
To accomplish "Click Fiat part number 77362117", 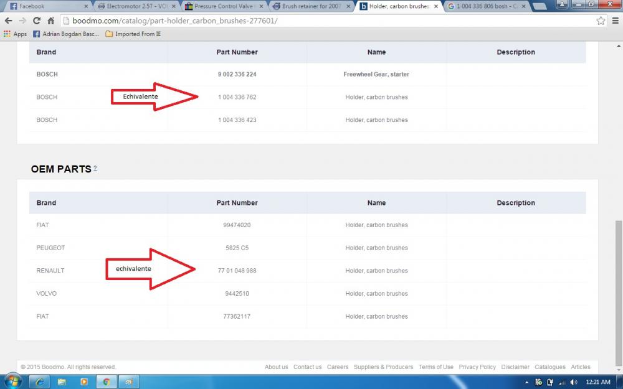I will coord(237,316).
